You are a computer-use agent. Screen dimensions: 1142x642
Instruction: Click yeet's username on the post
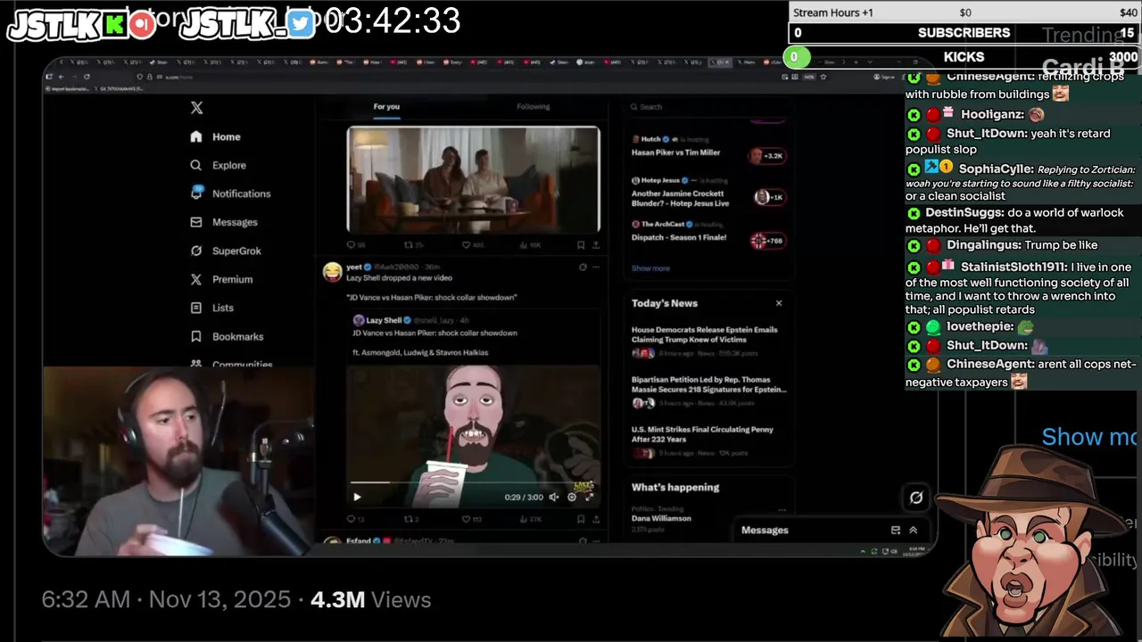[354, 267]
